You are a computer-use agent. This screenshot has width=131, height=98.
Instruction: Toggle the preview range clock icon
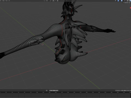point(122,90)
